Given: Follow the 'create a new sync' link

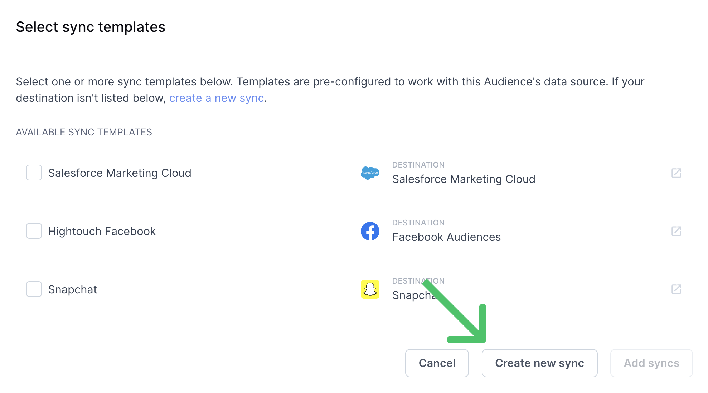Looking at the screenshot, I should tap(217, 98).
